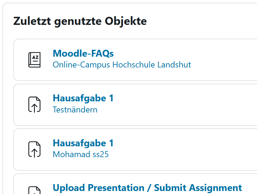Image resolution: width=257 pixels, height=194 pixels.
Task: Open the Moodle-FAQs glossary
Action: point(83,53)
